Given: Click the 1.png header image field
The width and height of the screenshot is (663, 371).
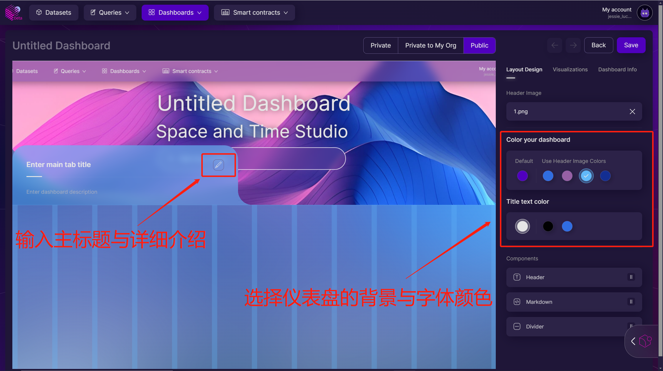Looking at the screenshot, I should coord(574,112).
